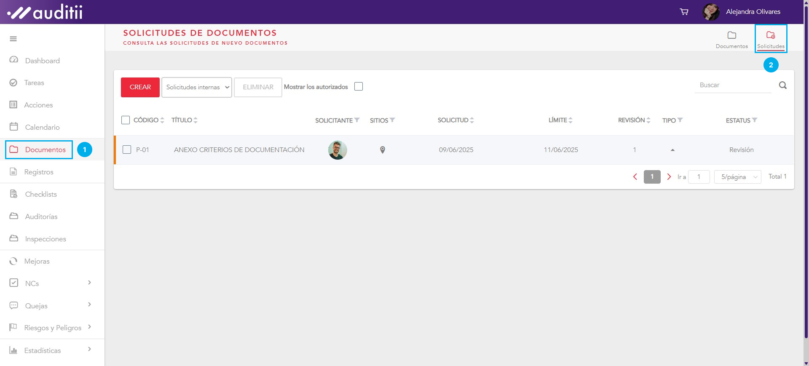The height and width of the screenshot is (366, 809).
Task: Open the Solicitudes internas dropdown
Action: [197, 87]
